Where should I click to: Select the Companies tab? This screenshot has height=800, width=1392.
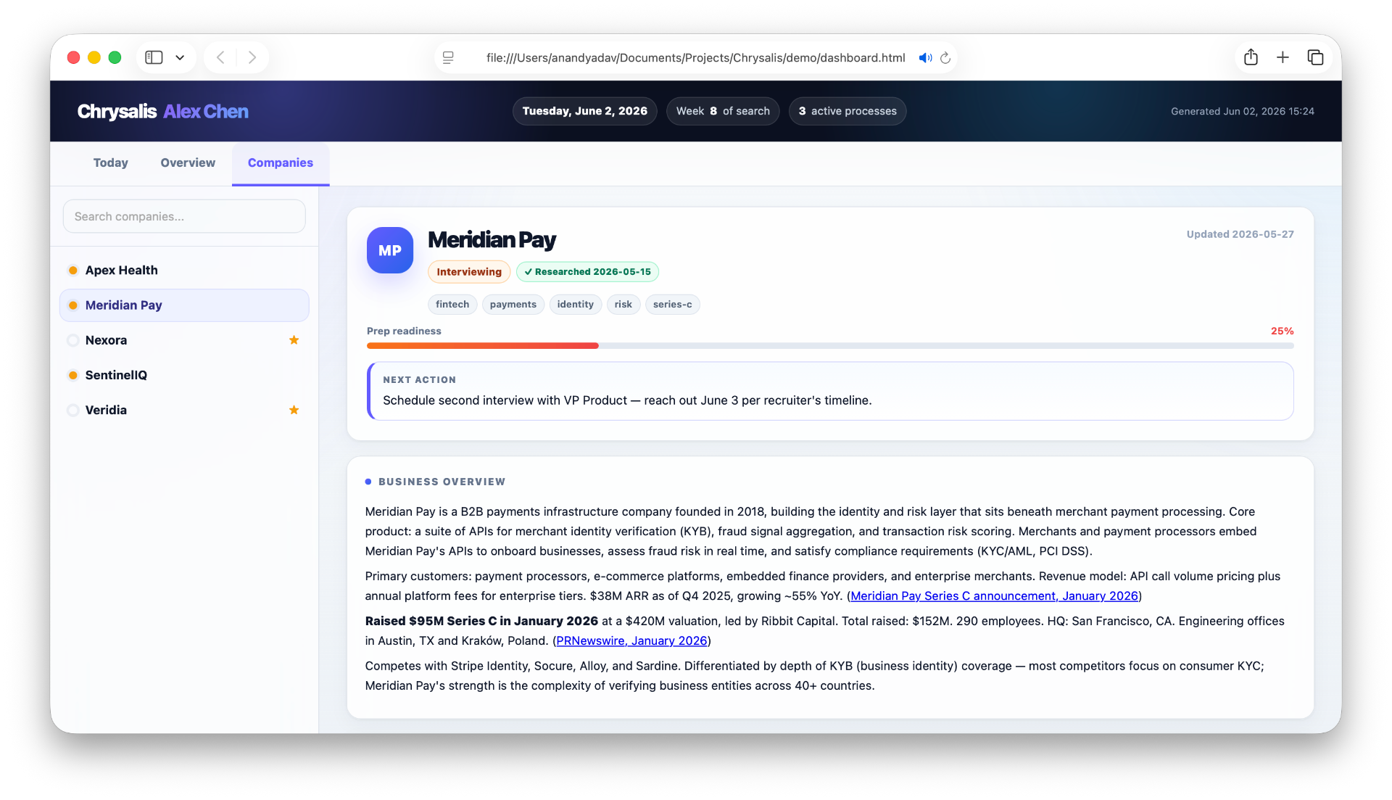[281, 162]
